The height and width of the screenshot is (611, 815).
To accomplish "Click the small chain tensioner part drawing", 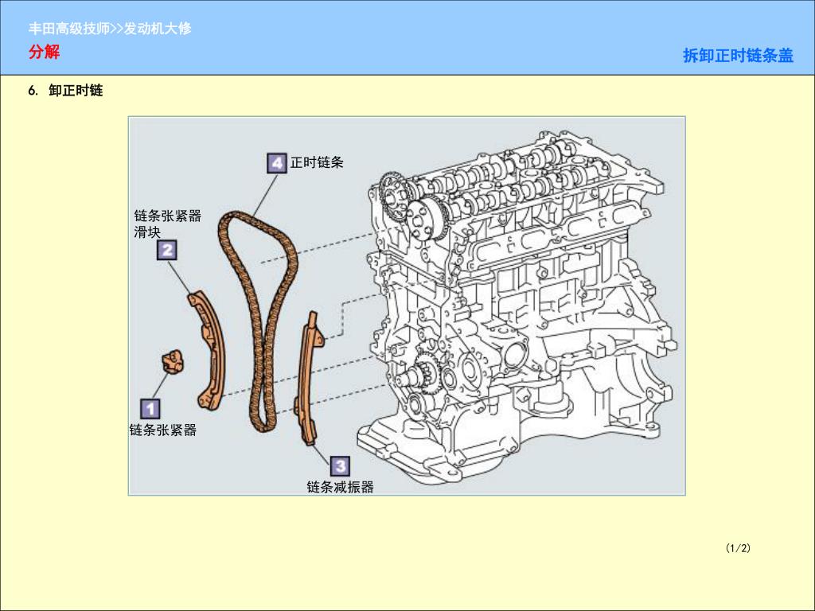I will pos(174,362).
